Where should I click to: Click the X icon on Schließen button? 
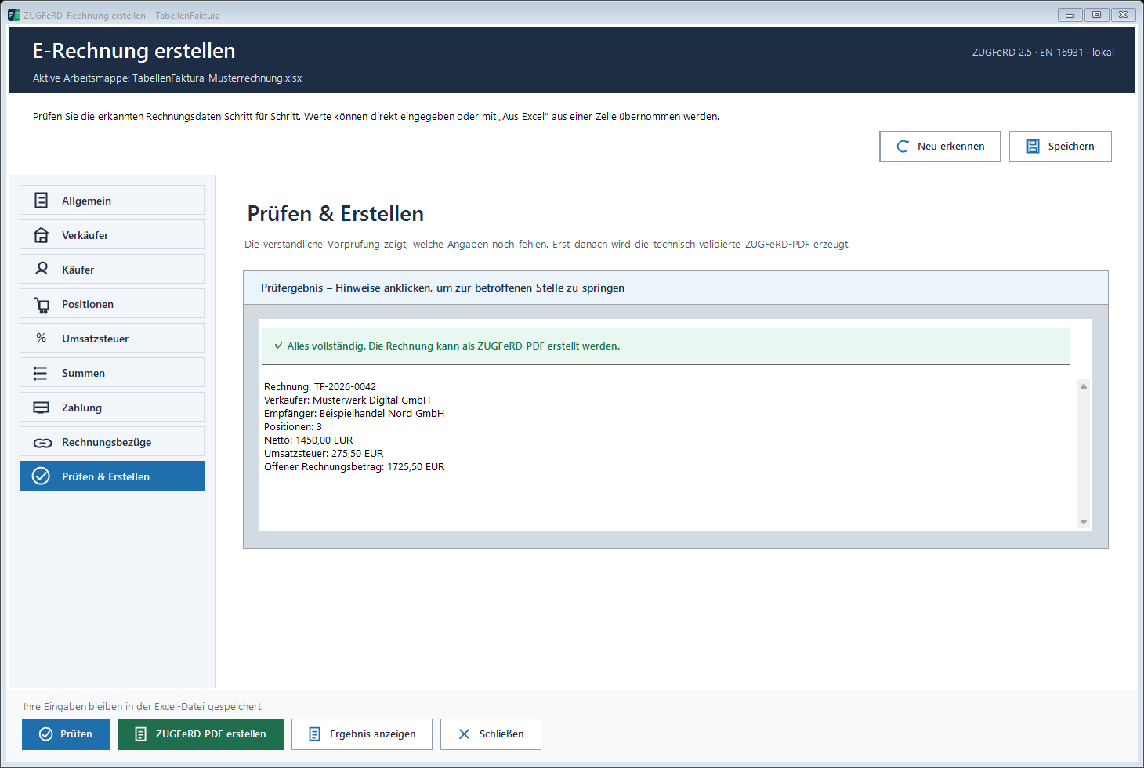[464, 734]
